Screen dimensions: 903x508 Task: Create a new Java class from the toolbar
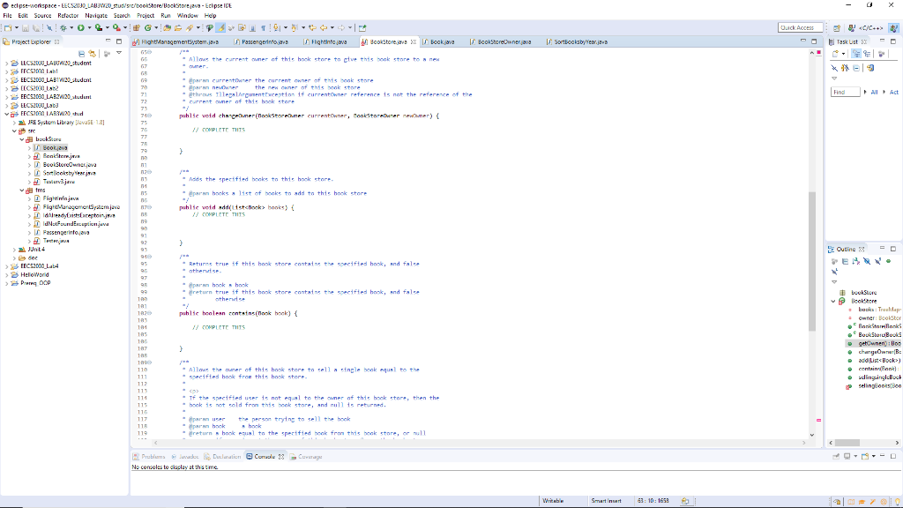pyautogui.click(x=147, y=29)
